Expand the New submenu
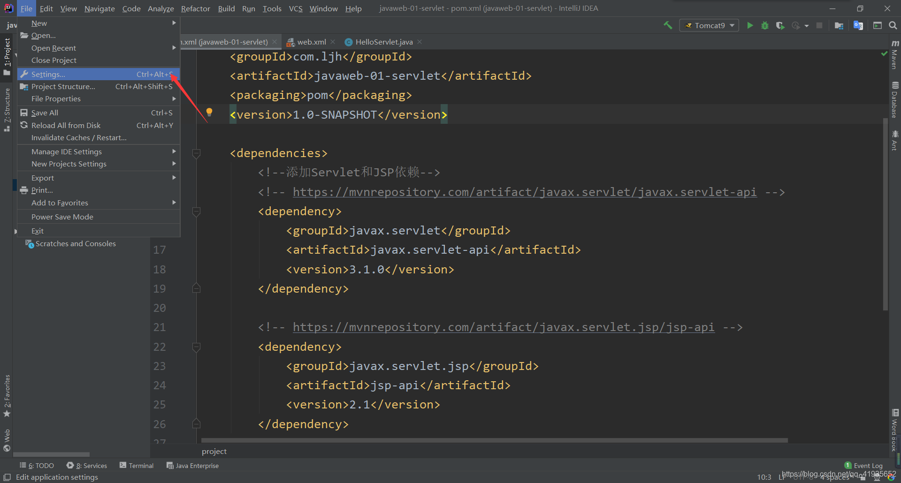 pos(99,23)
